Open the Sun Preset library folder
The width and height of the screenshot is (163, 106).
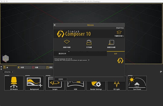[x=137, y=83]
